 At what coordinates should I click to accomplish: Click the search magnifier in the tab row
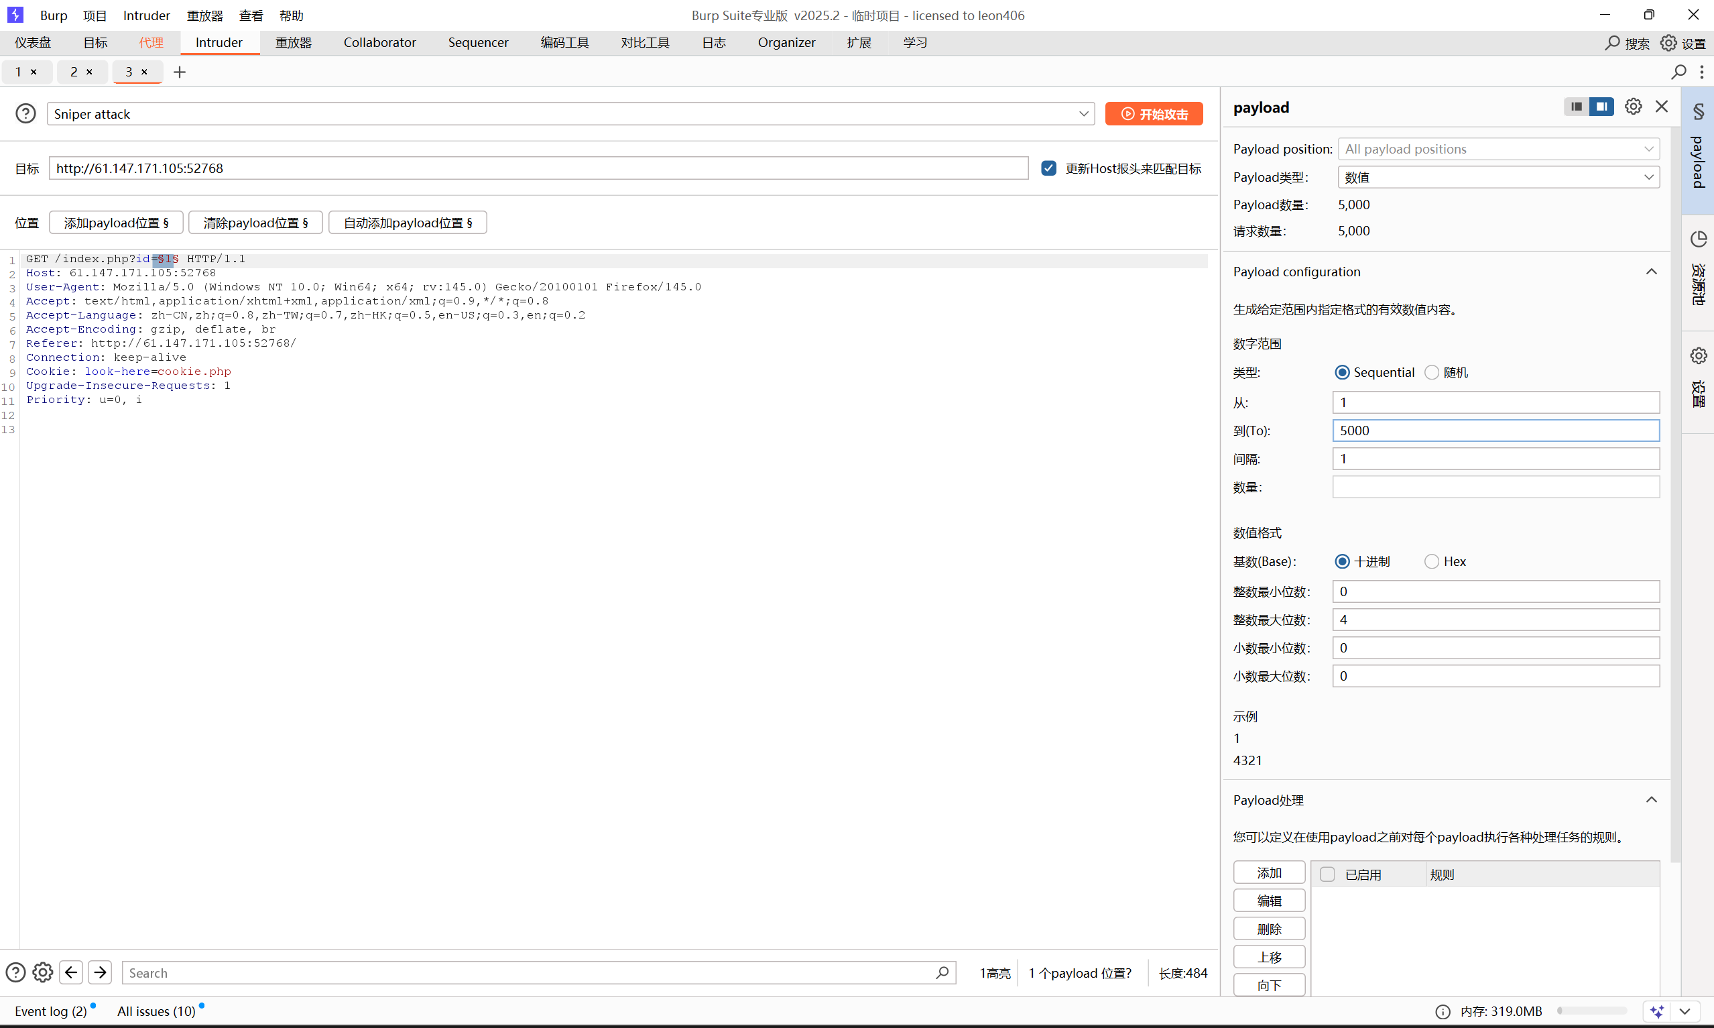[x=1678, y=72]
